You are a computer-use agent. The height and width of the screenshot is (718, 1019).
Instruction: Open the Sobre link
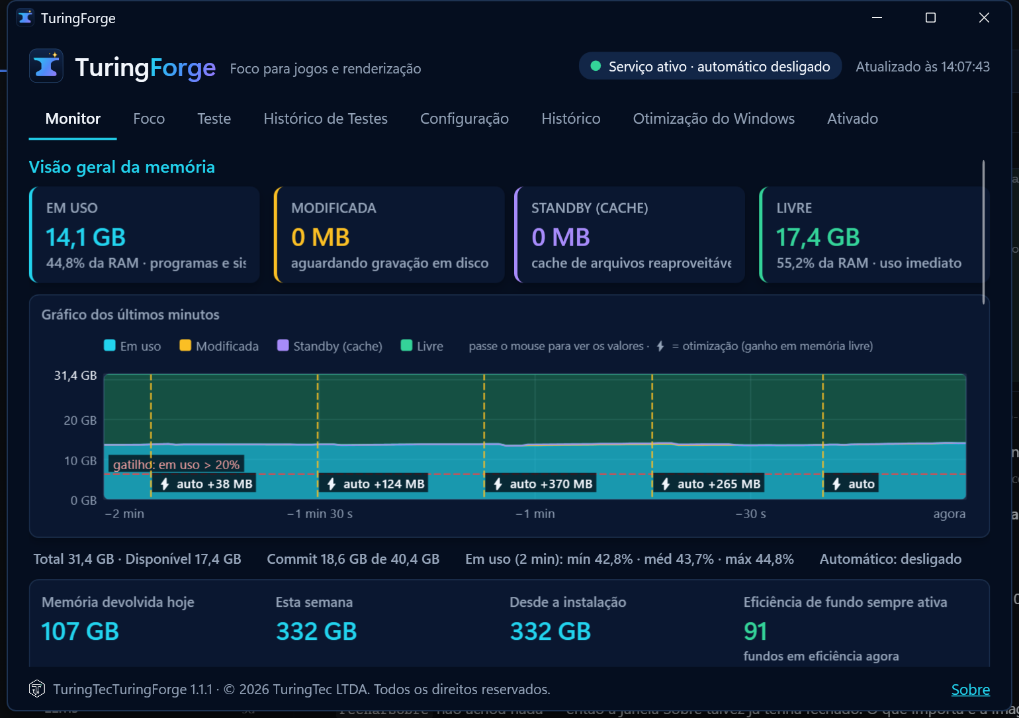(x=971, y=690)
